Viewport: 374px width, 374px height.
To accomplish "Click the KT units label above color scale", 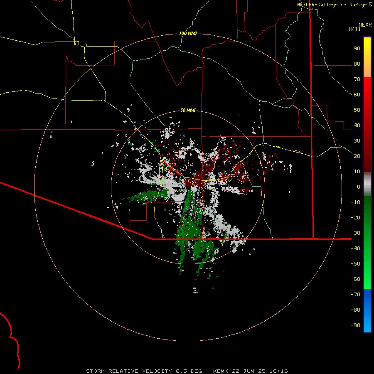I will (355, 29).
